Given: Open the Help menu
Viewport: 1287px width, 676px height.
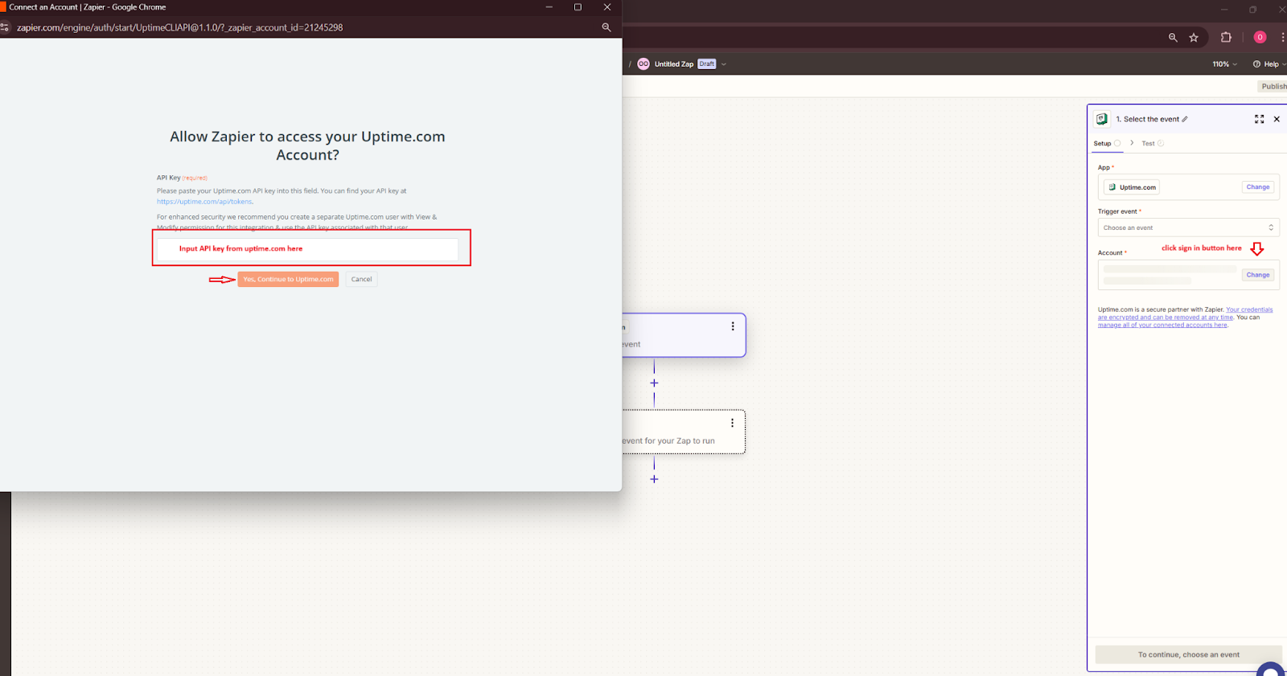Looking at the screenshot, I should click(x=1269, y=64).
